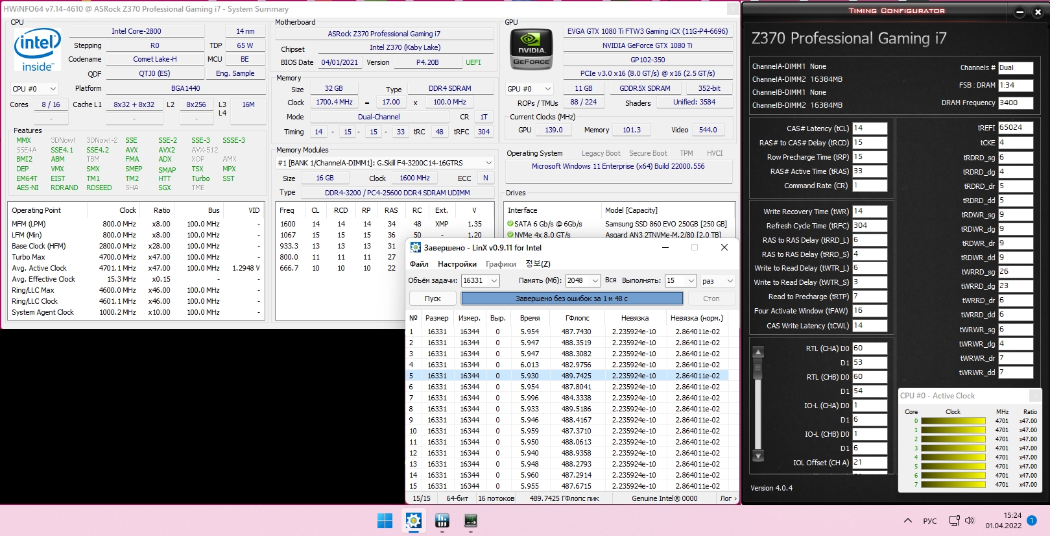Open the CPU #0 selector dropdown
Image resolution: width=1050 pixels, height=536 pixels.
coord(34,88)
